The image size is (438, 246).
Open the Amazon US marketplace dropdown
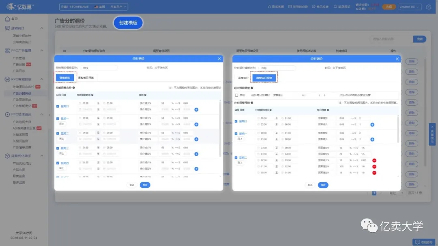point(410,7)
